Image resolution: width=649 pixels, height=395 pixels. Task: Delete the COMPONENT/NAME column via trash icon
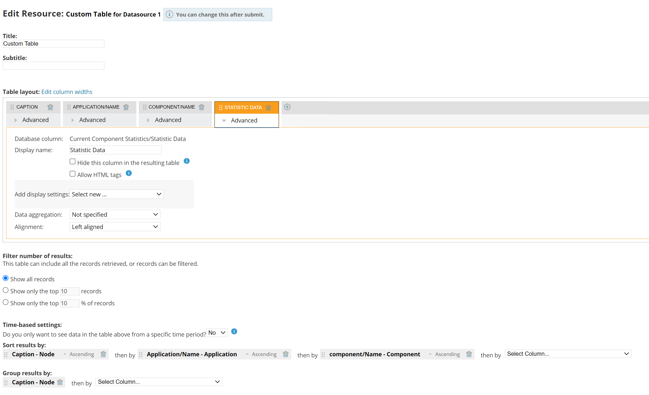(x=201, y=107)
